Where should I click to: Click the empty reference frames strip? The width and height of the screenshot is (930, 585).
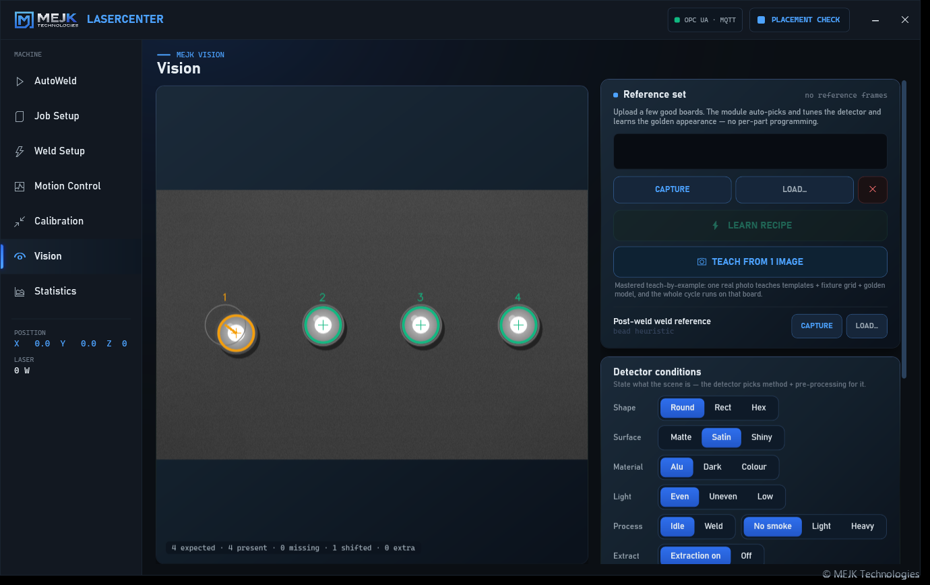tap(750, 152)
